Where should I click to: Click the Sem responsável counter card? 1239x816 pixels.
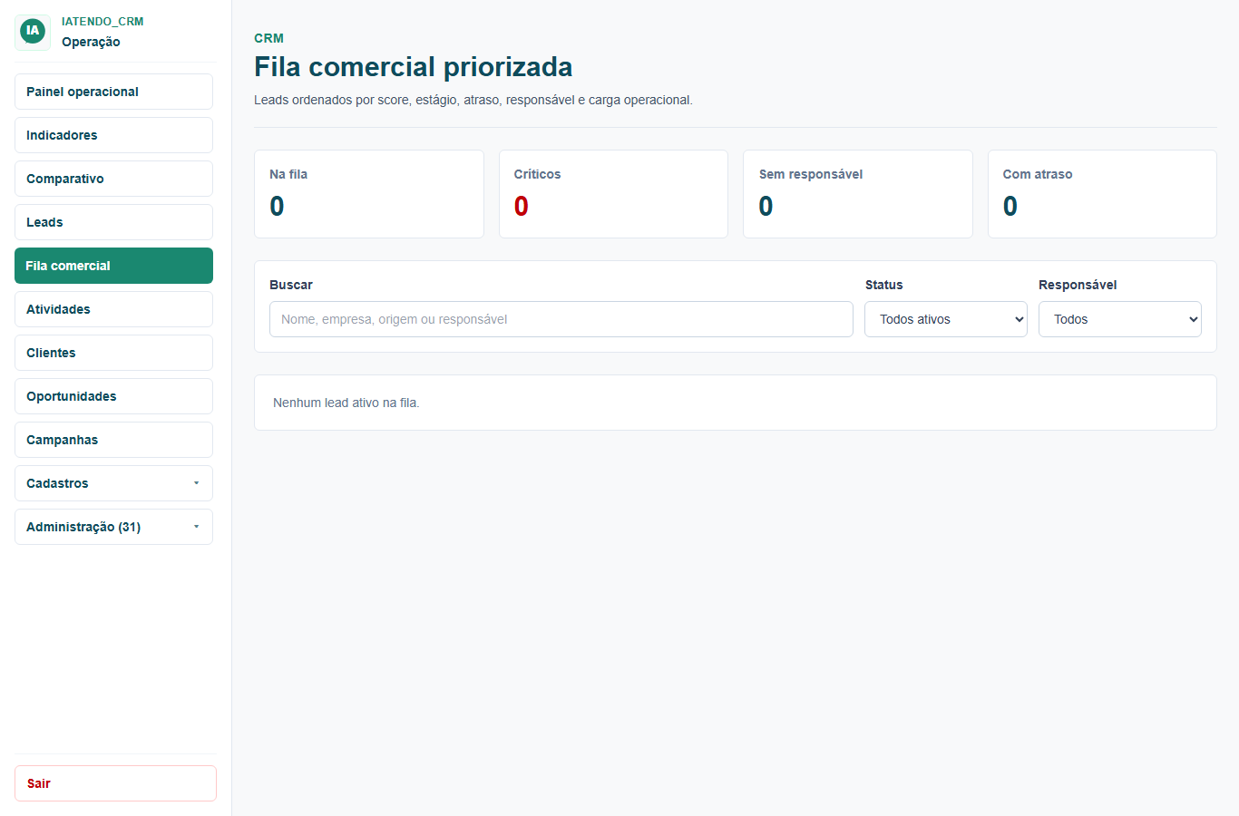(858, 194)
